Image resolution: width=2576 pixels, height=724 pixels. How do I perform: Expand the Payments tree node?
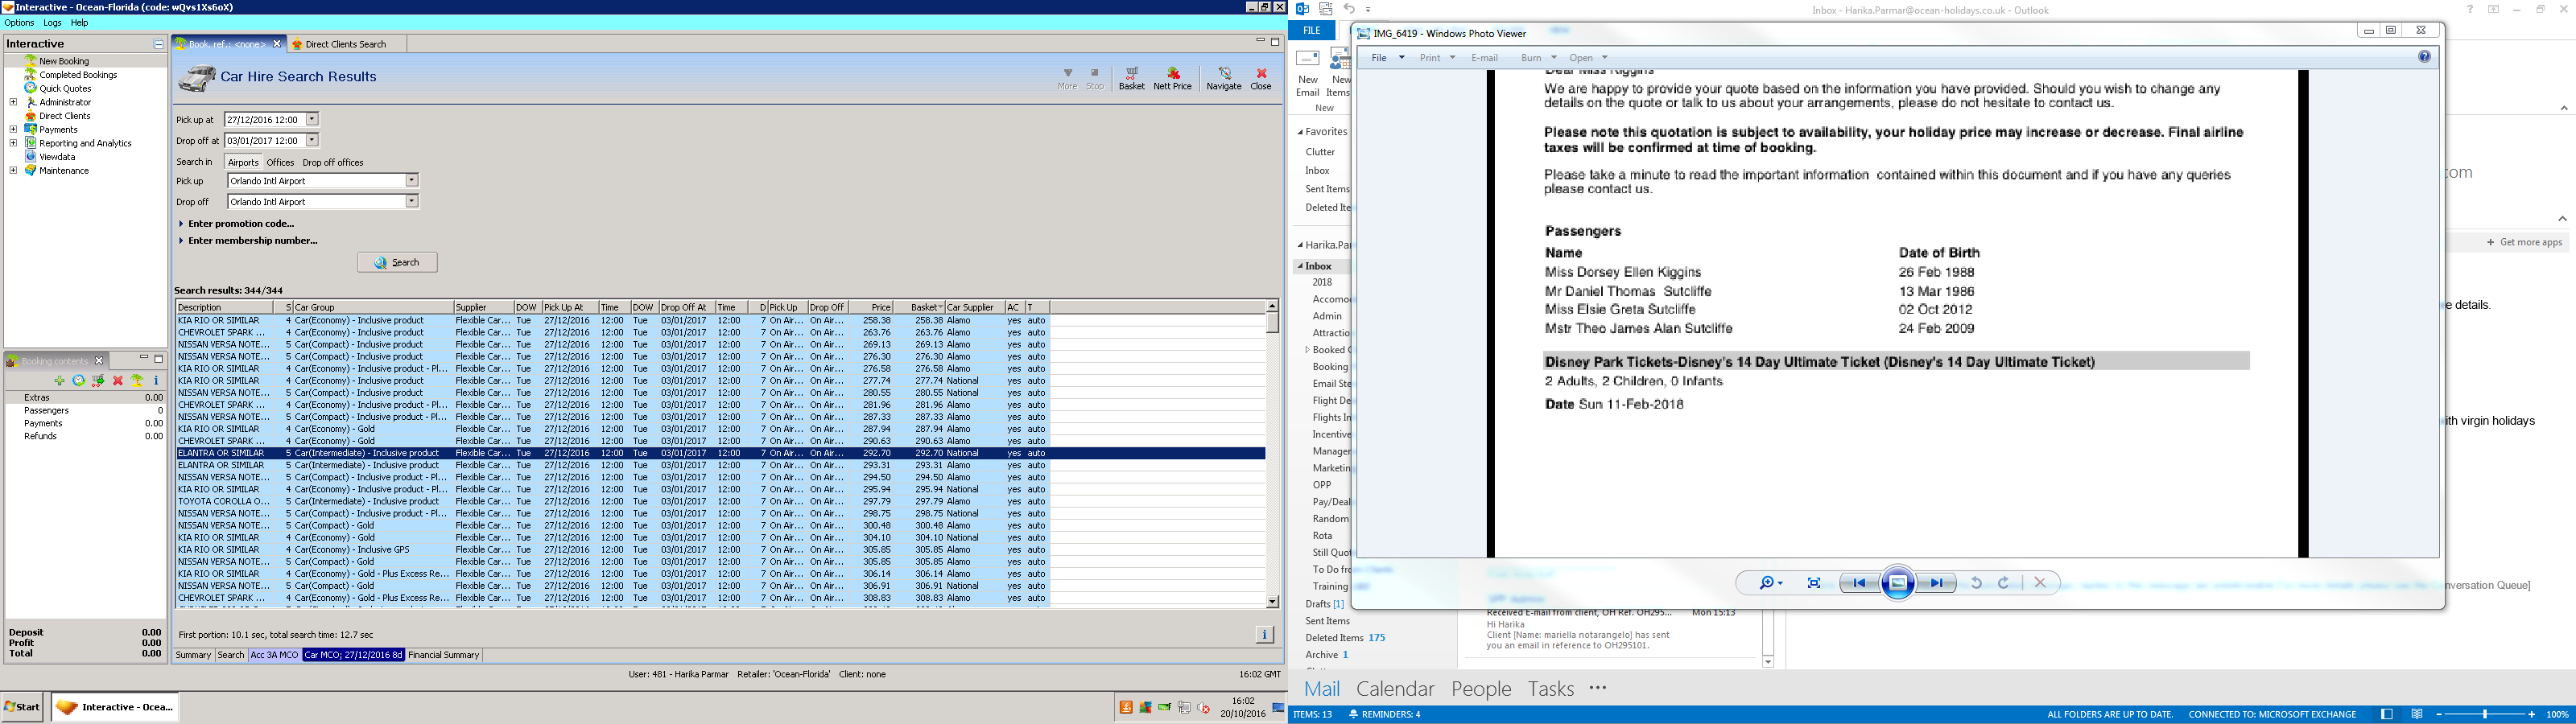[13, 129]
